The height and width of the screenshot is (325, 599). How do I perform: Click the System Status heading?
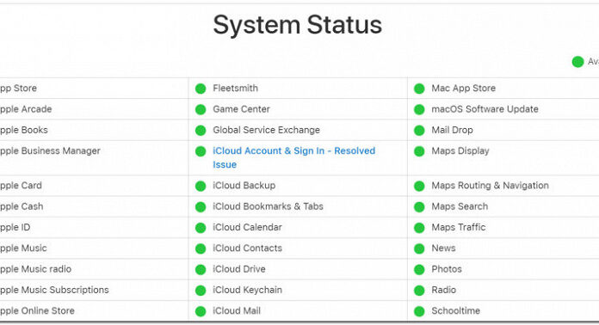tap(297, 25)
